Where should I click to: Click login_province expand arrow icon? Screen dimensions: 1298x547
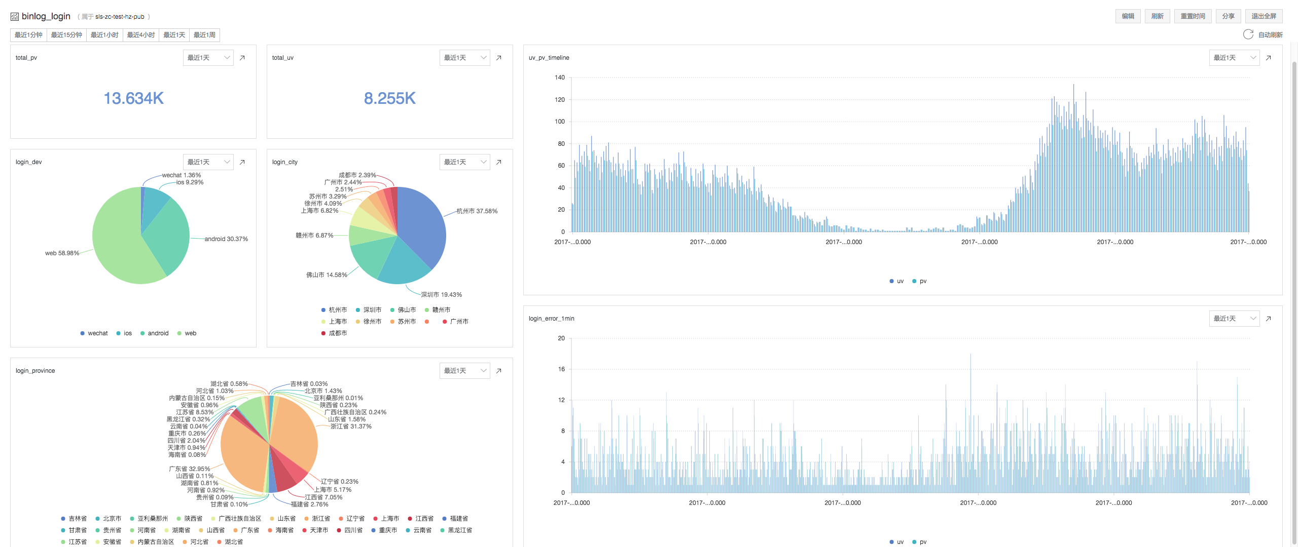[499, 371]
